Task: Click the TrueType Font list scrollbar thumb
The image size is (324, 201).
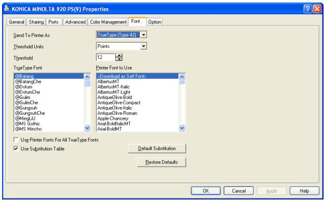Action: coord(87,83)
